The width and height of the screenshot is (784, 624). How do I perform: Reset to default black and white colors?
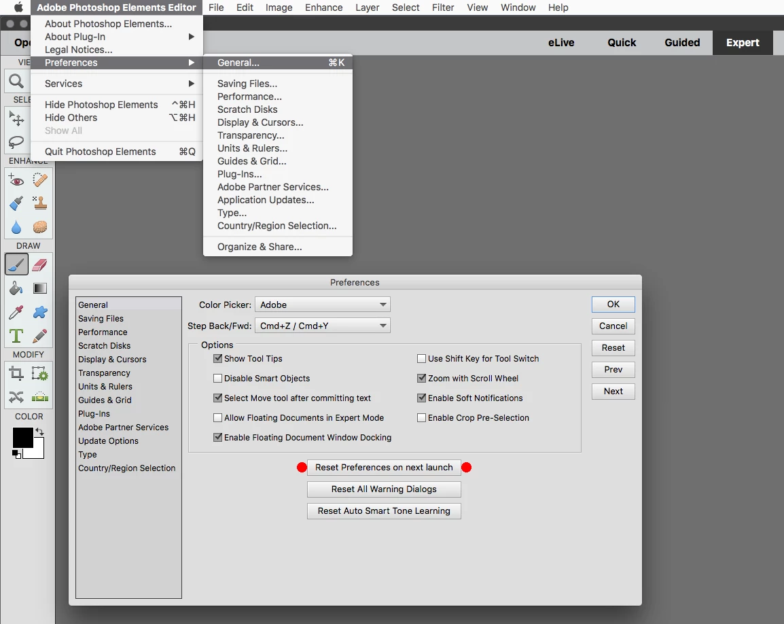coord(16,454)
